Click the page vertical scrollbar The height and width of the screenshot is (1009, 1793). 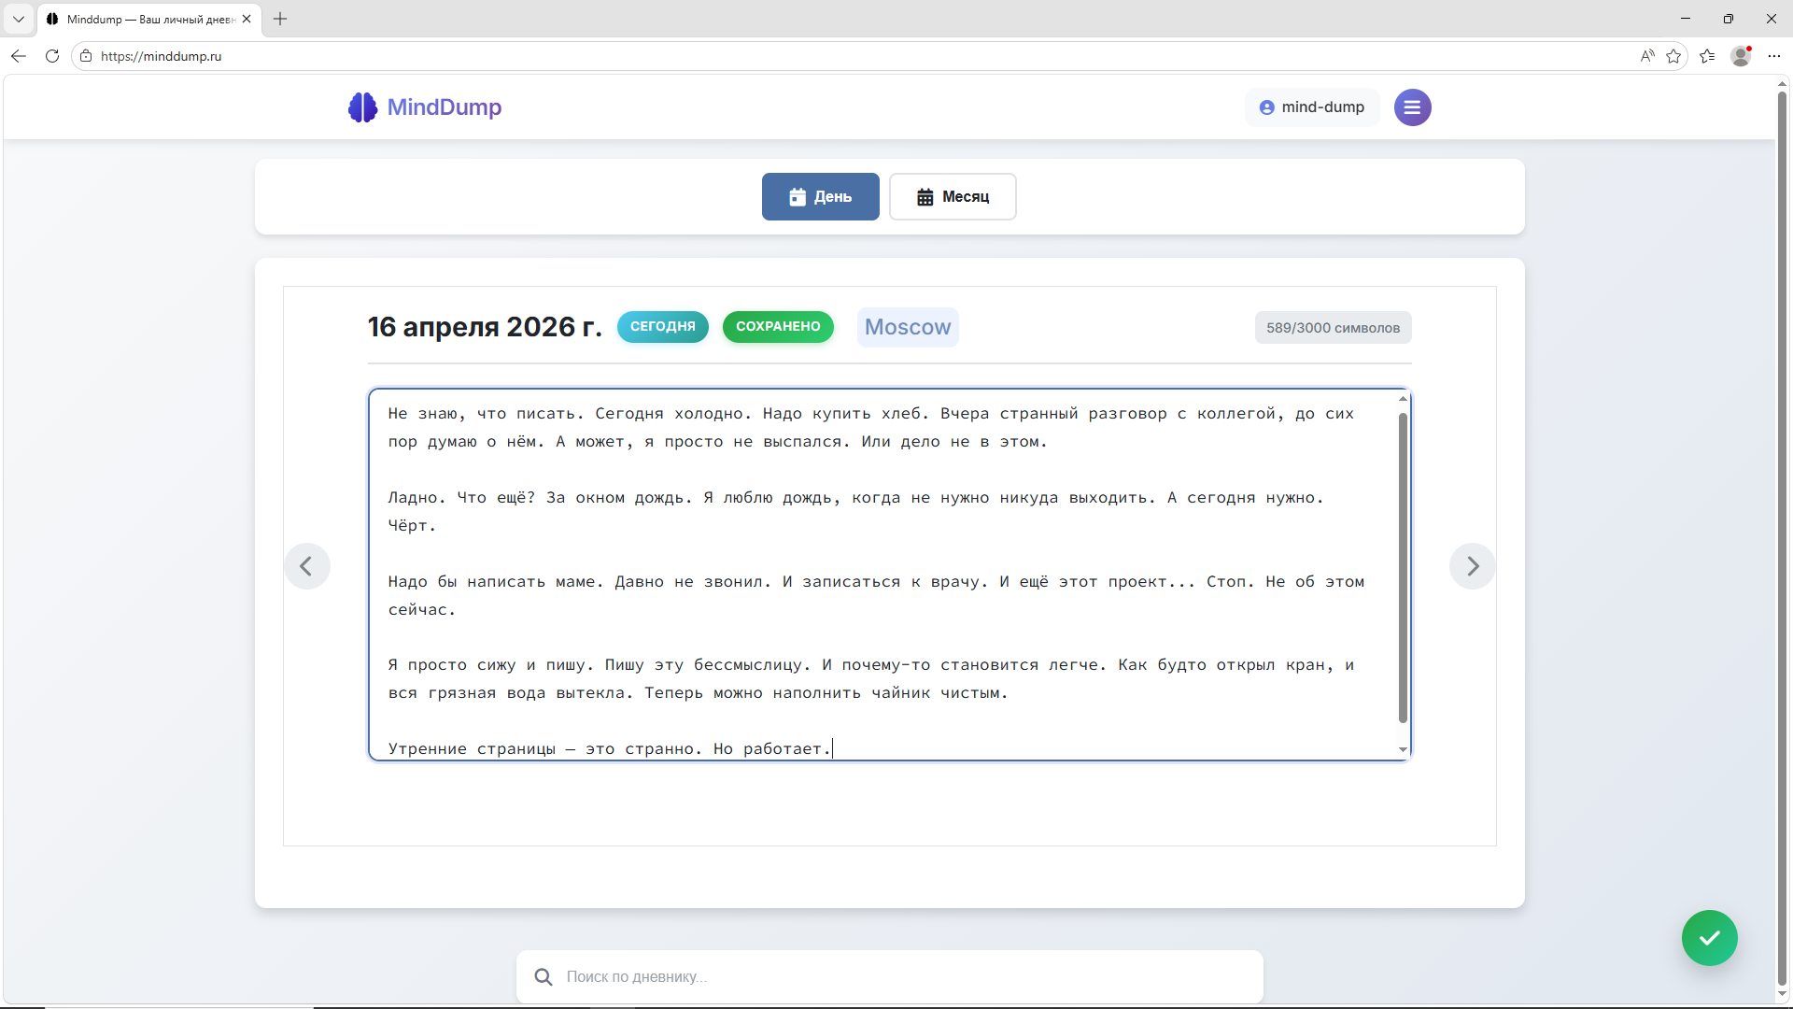(x=1782, y=537)
